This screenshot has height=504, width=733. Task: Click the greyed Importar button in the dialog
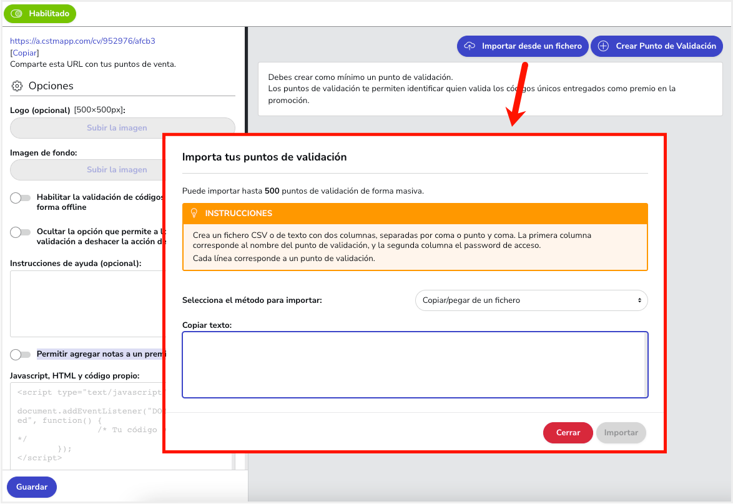point(621,432)
